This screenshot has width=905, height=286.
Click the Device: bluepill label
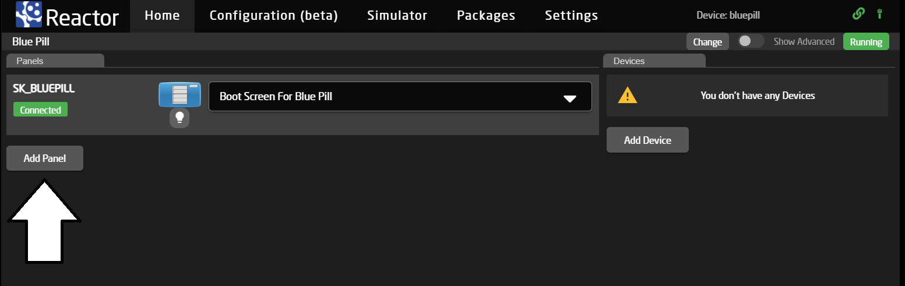tap(728, 15)
